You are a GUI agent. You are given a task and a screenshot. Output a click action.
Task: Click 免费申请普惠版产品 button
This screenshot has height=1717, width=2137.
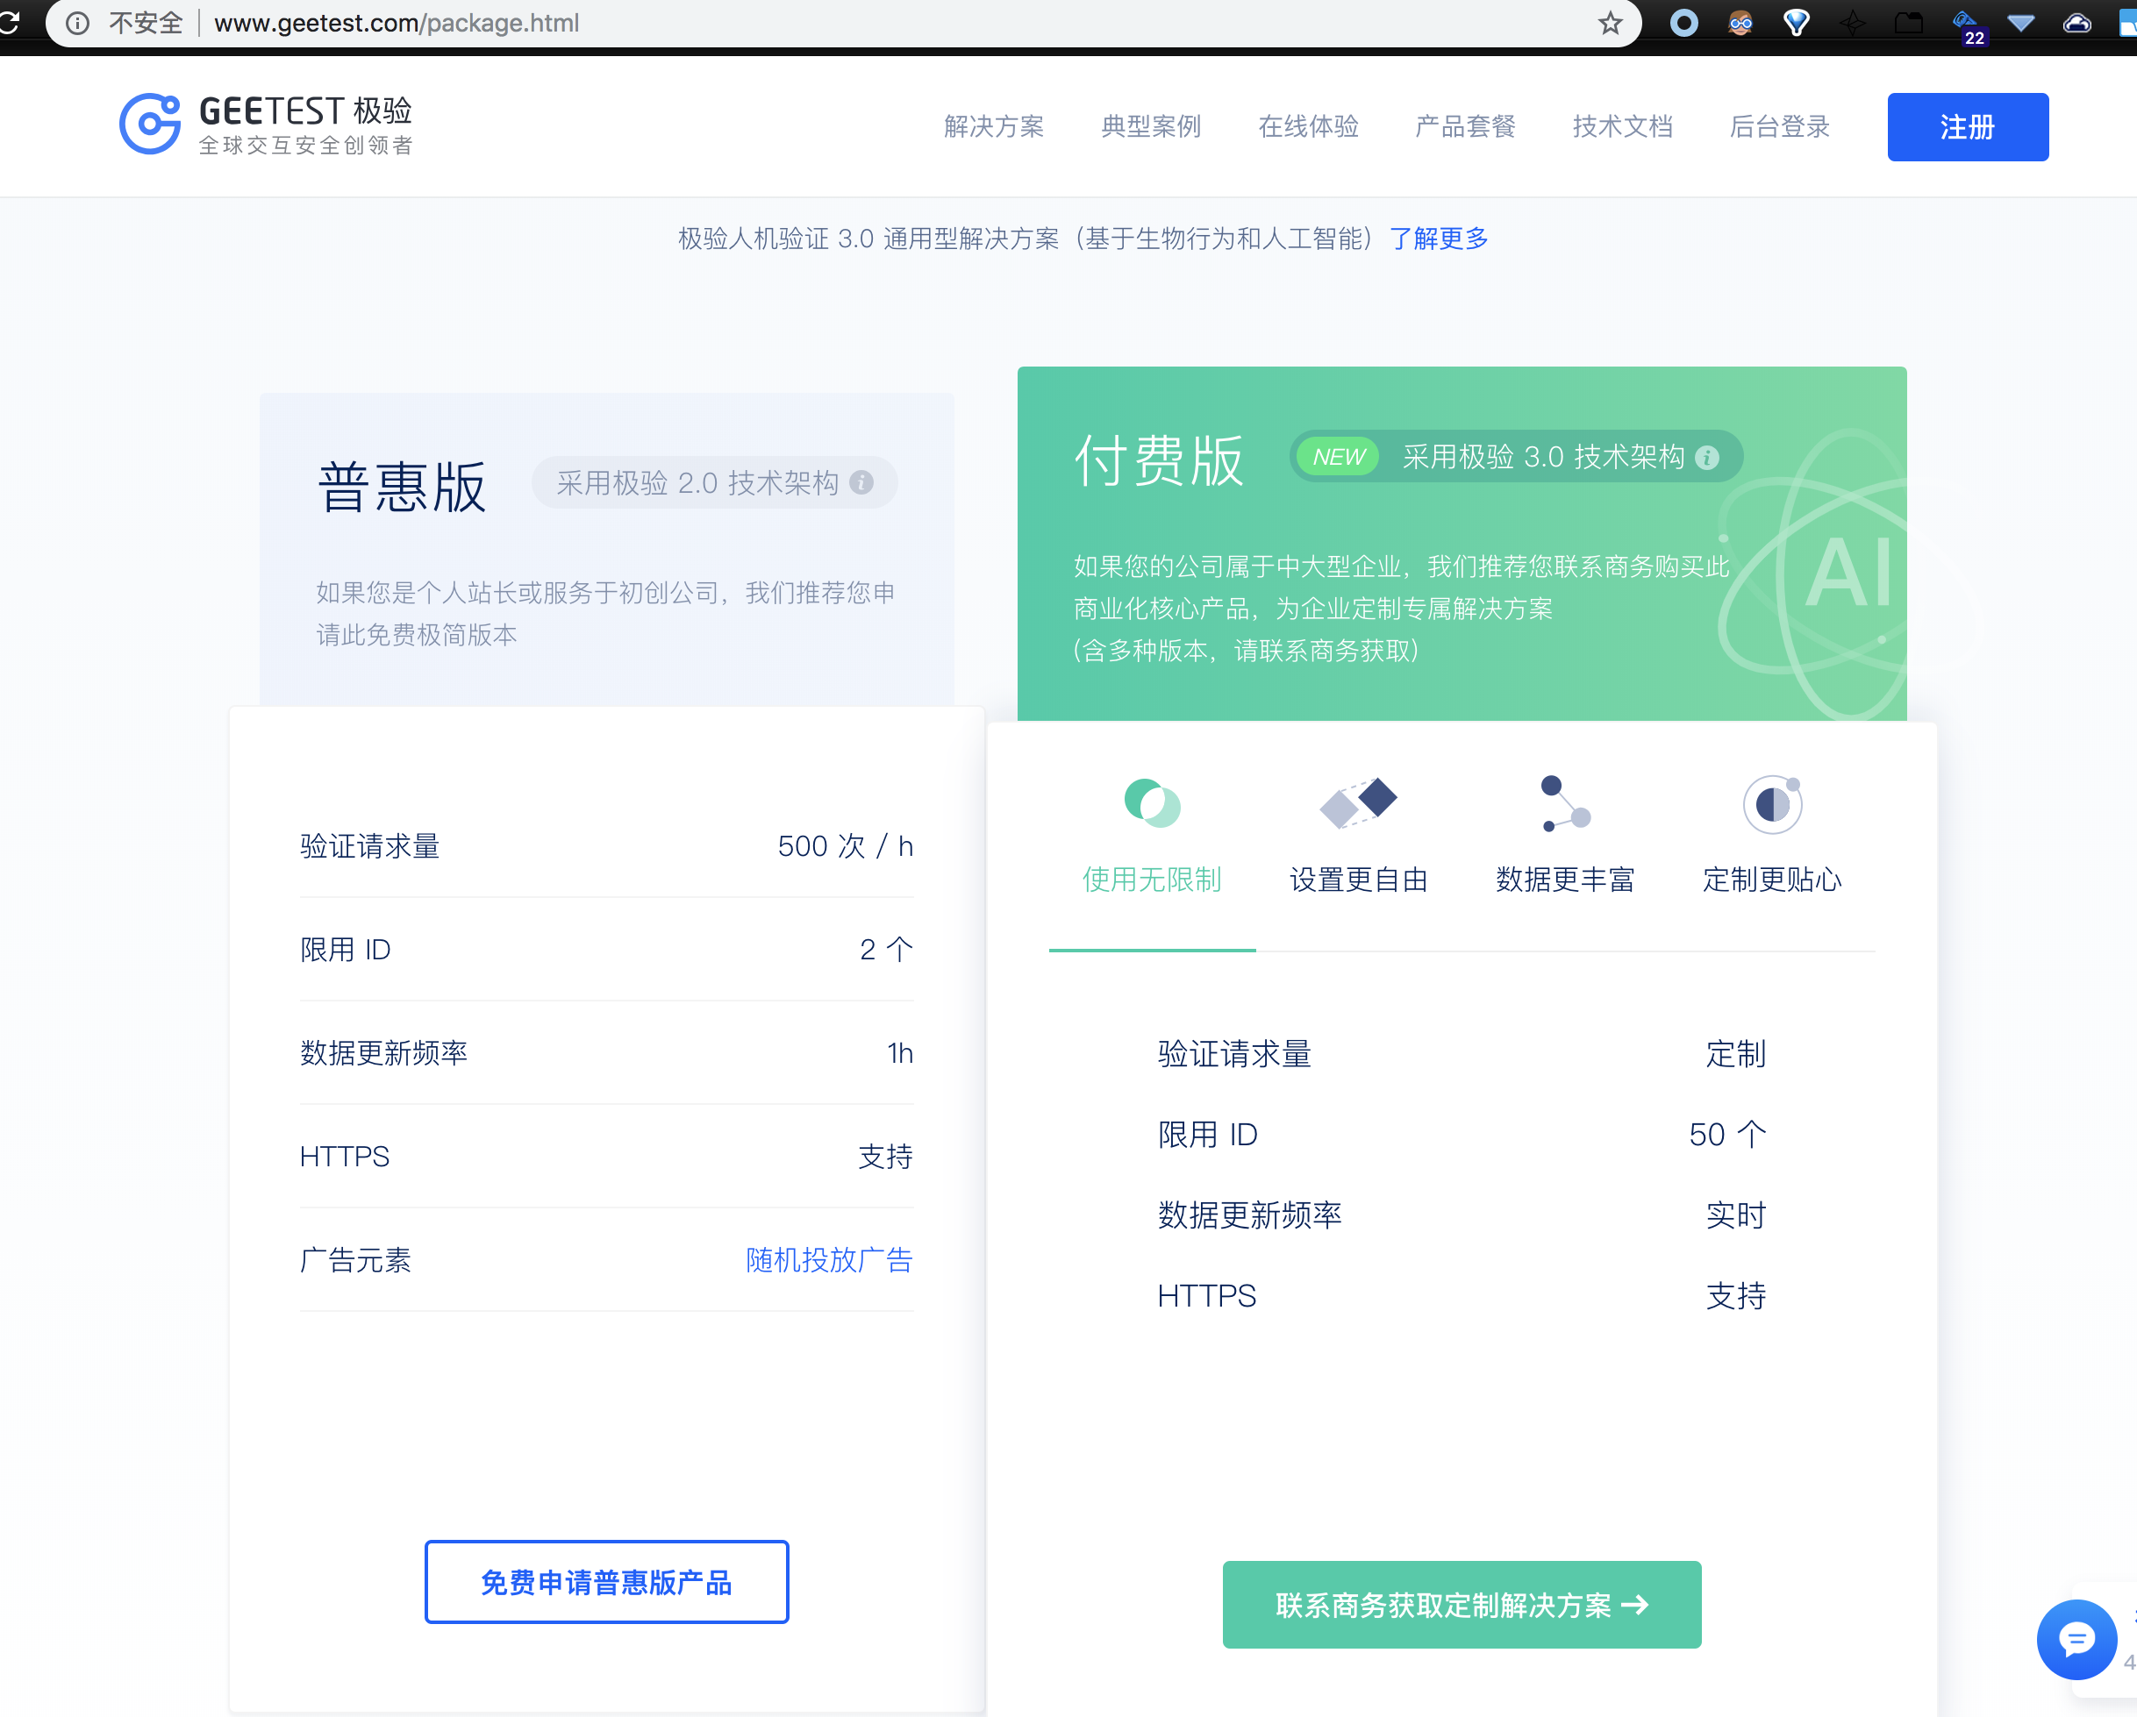(606, 1581)
